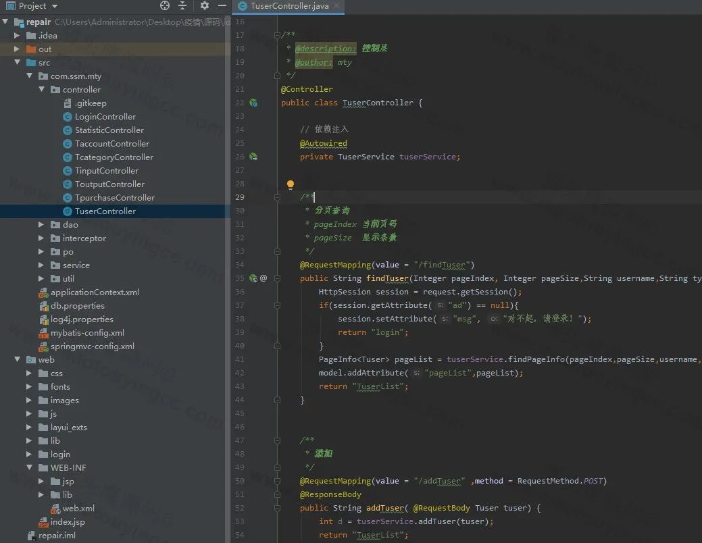
Task: Open Project panel settings gear
Action: tap(205, 6)
